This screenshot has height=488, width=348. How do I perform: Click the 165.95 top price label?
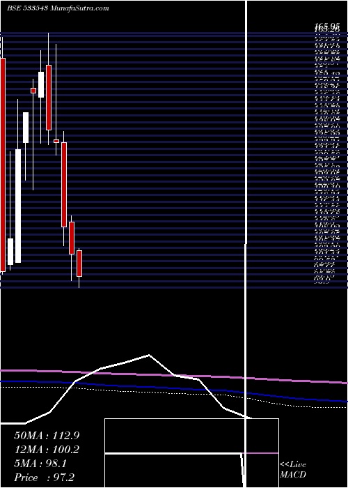(x=327, y=26)
